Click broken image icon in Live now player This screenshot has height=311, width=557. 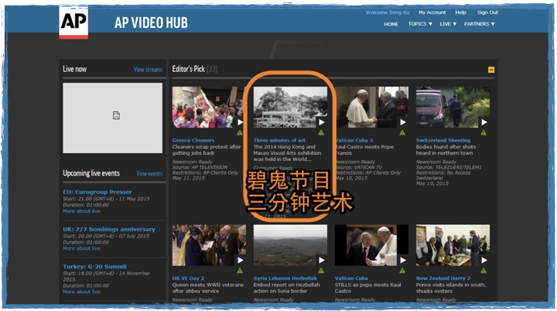[x=116, y=115]
